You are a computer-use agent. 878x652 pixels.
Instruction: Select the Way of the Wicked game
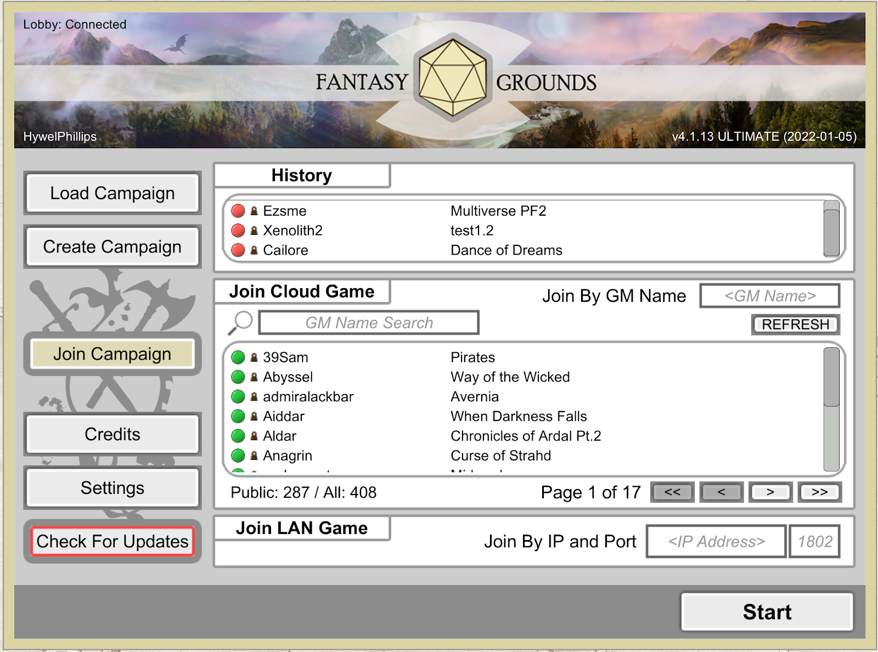click(x=510, y=377)
